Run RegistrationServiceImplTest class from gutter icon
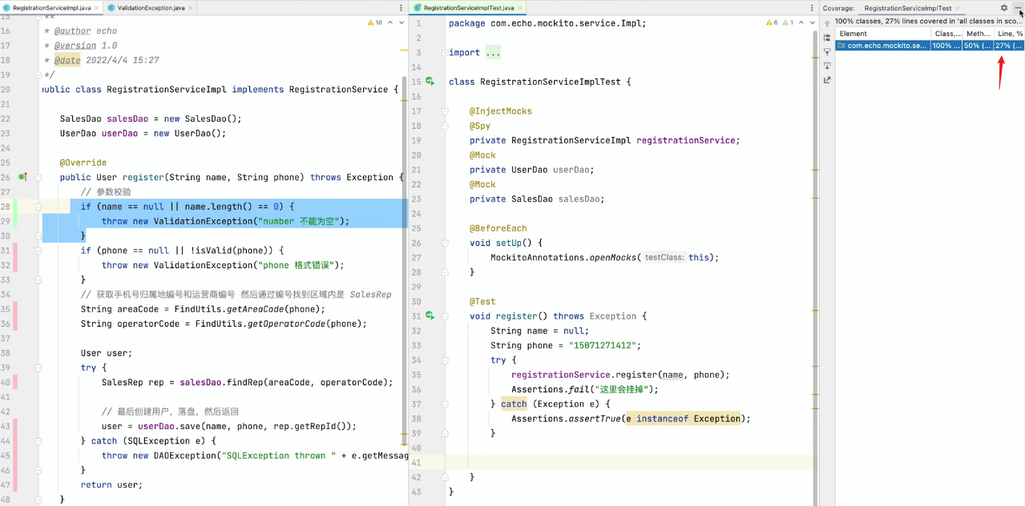This screenshot has height=506, width=1025. [430, 82]
